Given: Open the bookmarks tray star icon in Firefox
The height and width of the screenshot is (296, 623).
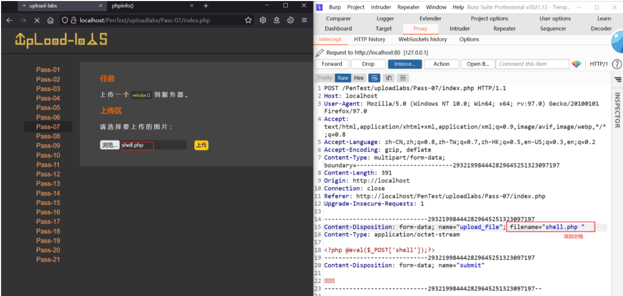Looking at the screenshot, I should [x=277, y=20].
